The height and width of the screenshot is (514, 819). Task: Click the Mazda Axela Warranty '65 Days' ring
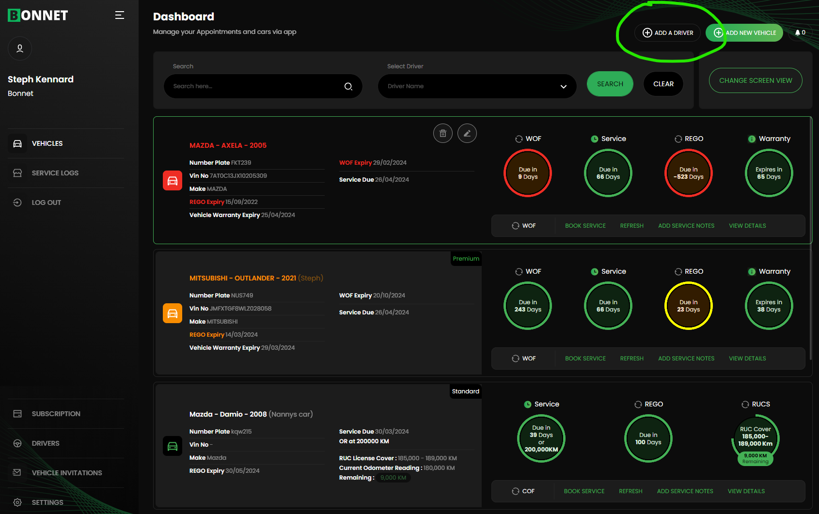click(769, 173)
